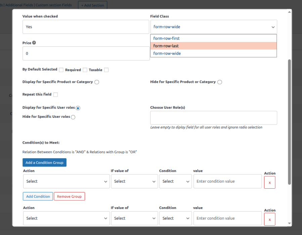Click the Choose User Role(s) input box
Image resolution: width=302 pixels, height=235 pixels.
tap(214, 118)
